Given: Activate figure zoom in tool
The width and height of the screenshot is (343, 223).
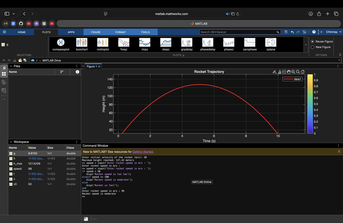Looking at the screenshot, I should (293, 72).
